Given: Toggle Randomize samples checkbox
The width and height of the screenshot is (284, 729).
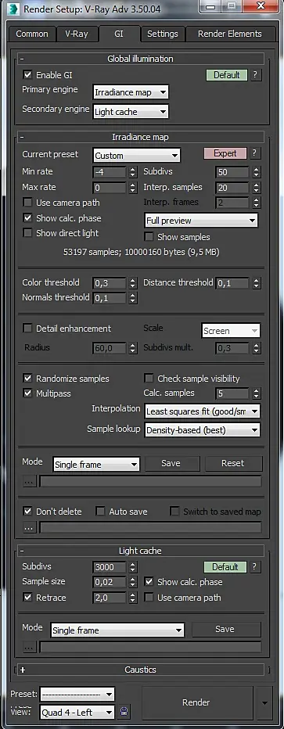Looking at the screenshot, I should (28, 379).
